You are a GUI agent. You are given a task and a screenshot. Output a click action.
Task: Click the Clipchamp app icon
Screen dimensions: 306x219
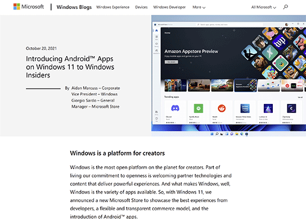[x=291, y=108]
